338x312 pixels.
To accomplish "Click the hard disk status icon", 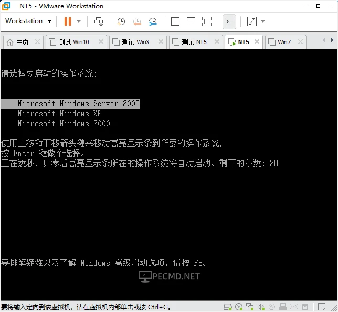I will click(227, 307).
